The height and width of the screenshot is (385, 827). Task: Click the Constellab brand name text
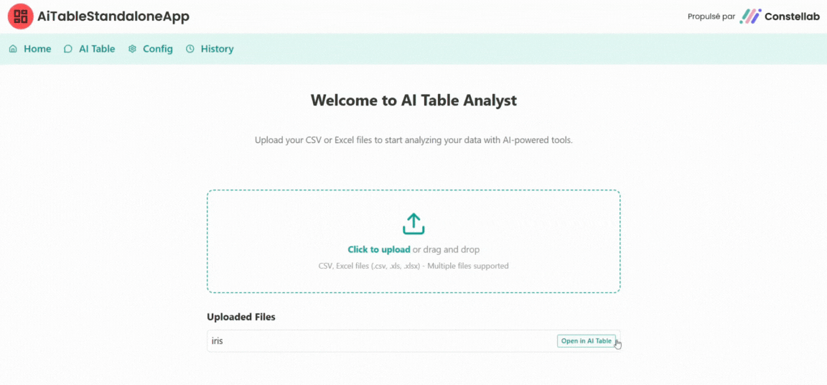tap(793, 17)
